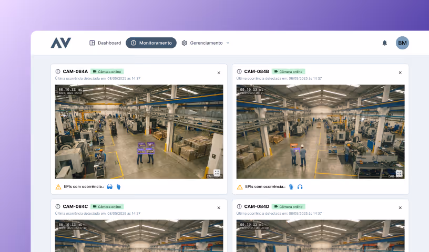429x252 pixels.
Task: Click CAM-084C Câmera online badge
Action: point(107,207)
